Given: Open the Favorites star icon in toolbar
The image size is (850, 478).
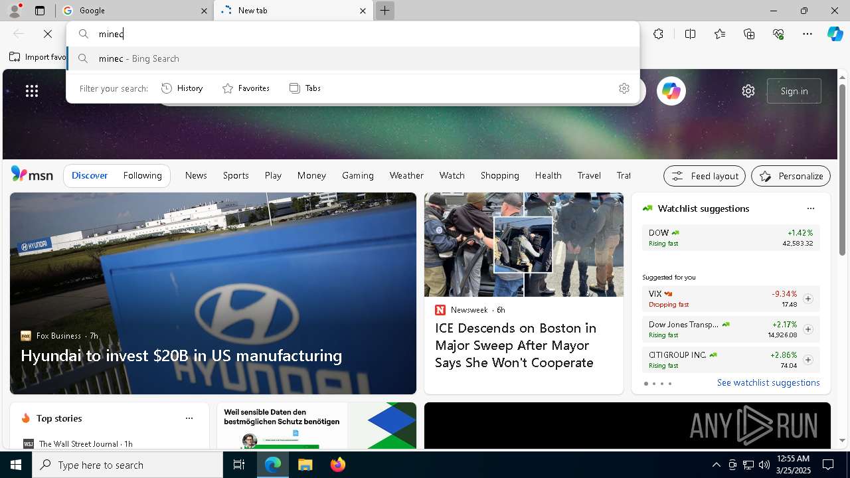Looking at the screenshot, I should [720, 34].
